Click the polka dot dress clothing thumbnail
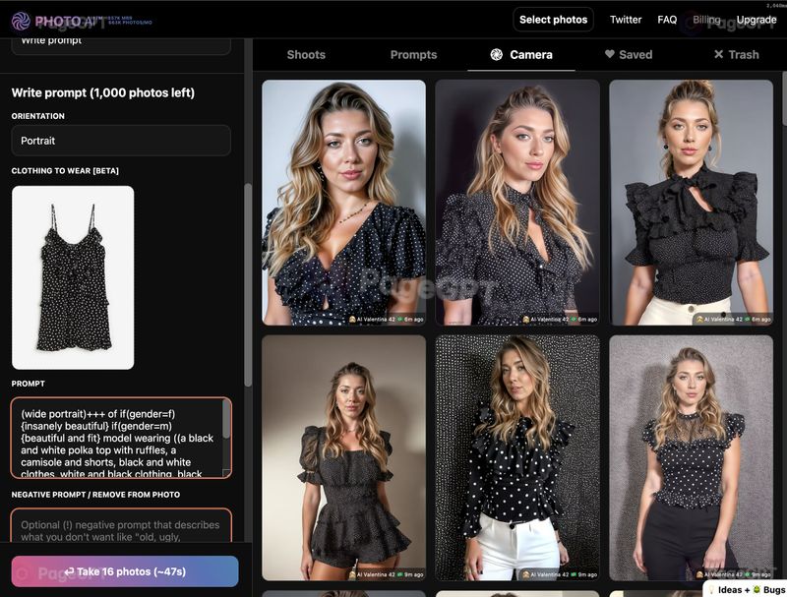The height and width of the screenshot is (597, 787). tap(73, 277)
